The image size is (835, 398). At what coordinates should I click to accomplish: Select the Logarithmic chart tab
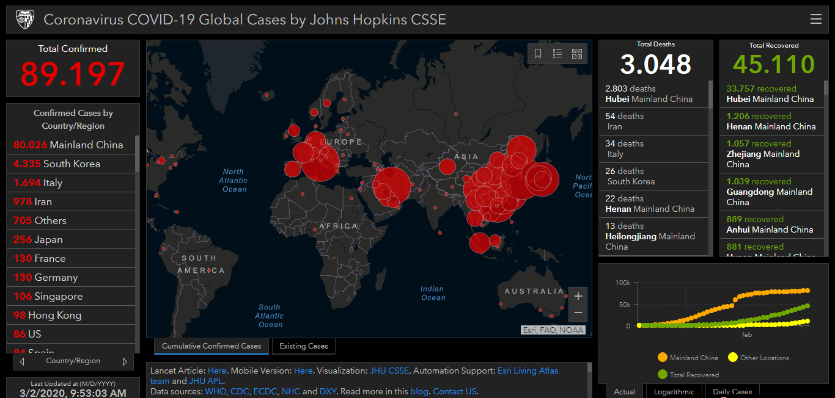click(x=674, y=391)
